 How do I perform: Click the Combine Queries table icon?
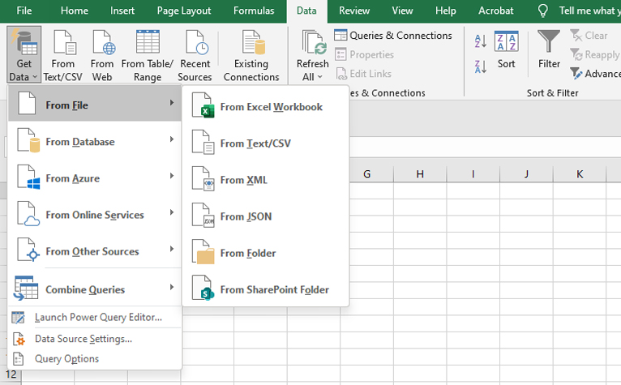pos(26,289)
